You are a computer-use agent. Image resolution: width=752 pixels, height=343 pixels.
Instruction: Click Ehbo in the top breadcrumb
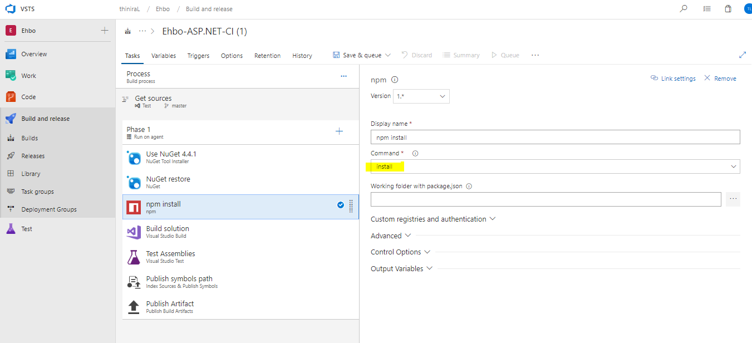tap(163, 9)
